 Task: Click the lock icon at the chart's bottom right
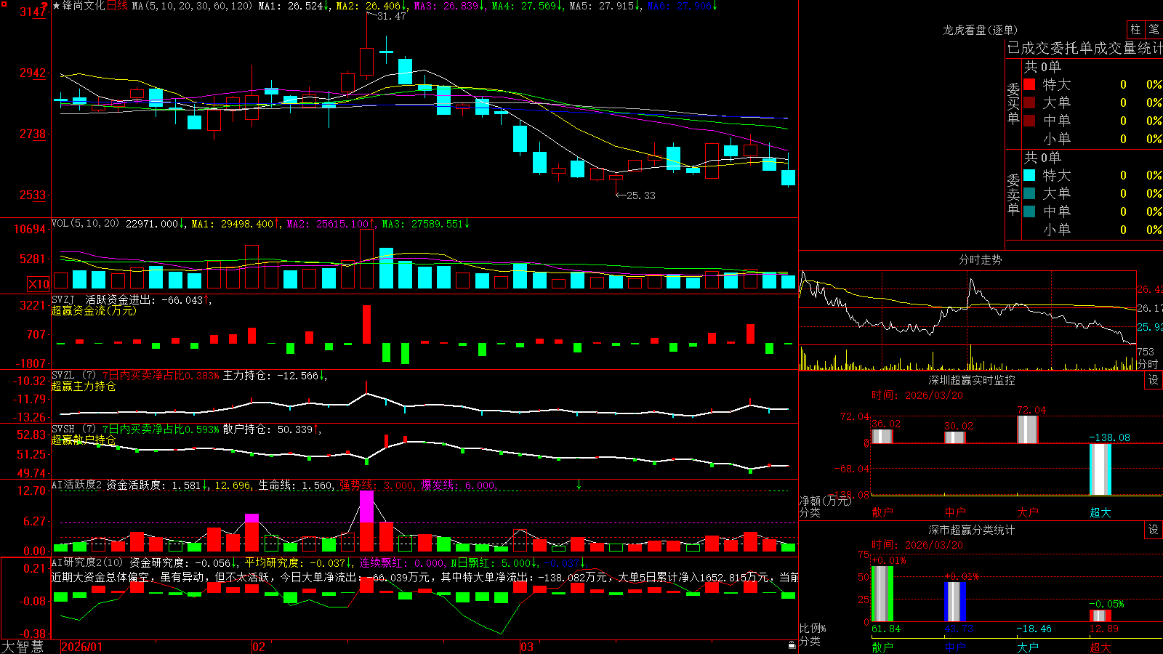[x=792, y=645]
